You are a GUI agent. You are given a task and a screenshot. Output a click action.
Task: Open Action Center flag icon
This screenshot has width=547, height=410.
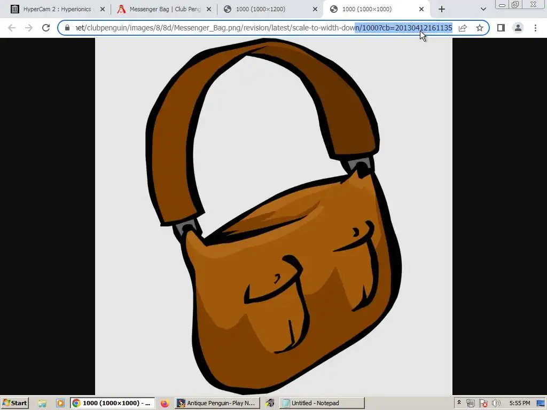(483, 404)
